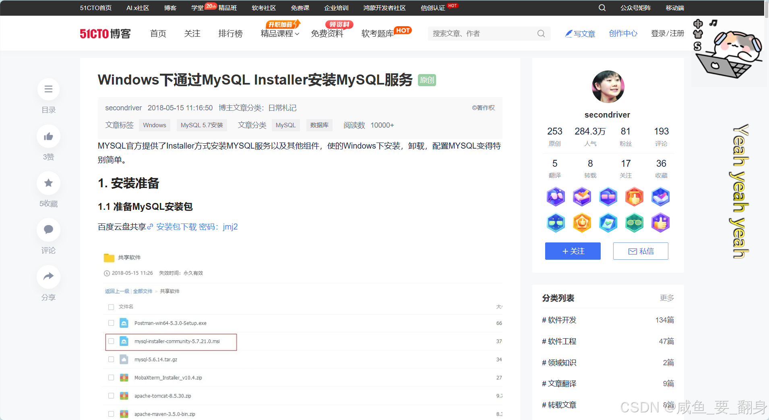Viewport: 769px width, 420px height.
Task: Click the 著作权 copyright notice
Action: [x=483, y=108]
